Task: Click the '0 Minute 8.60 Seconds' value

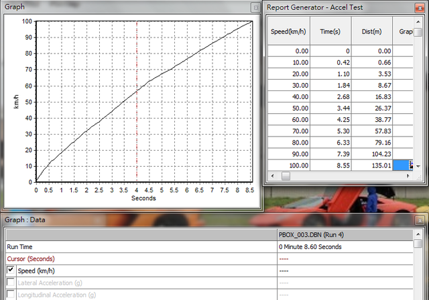Action: click(310, 247)
